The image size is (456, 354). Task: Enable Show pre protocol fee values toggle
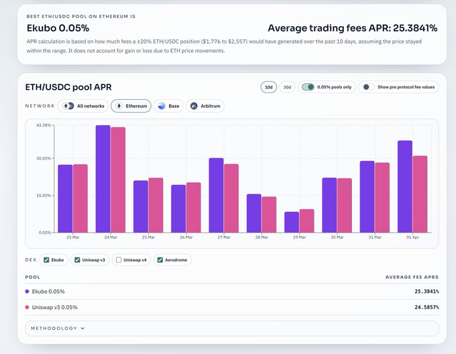pyautogui.click(x=368, y=87)
